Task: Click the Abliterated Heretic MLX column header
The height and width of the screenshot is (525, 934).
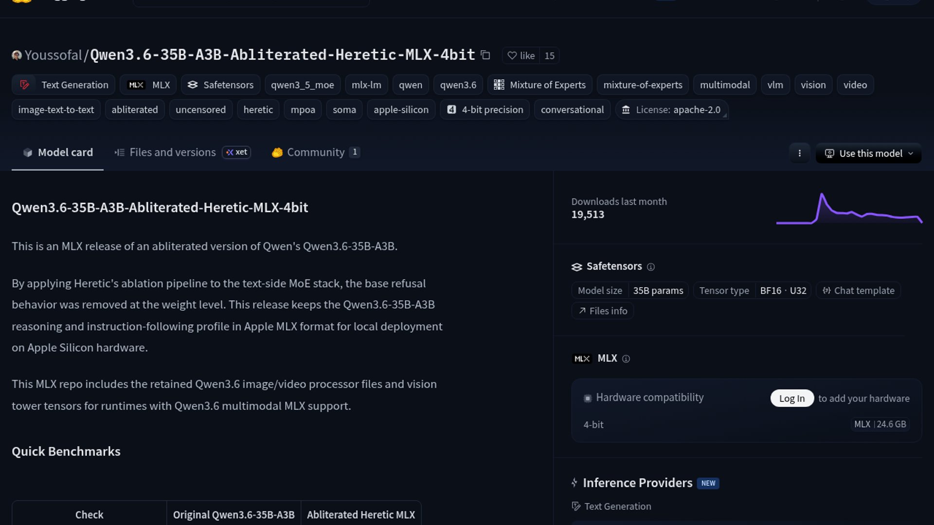Action: 361,515
